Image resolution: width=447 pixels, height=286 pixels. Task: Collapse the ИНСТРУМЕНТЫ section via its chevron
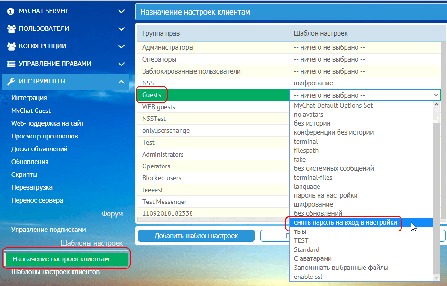click(x=121, y=81)
